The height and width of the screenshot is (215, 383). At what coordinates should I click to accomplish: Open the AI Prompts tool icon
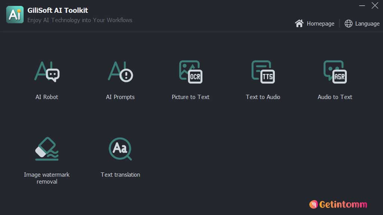point(120,72)
